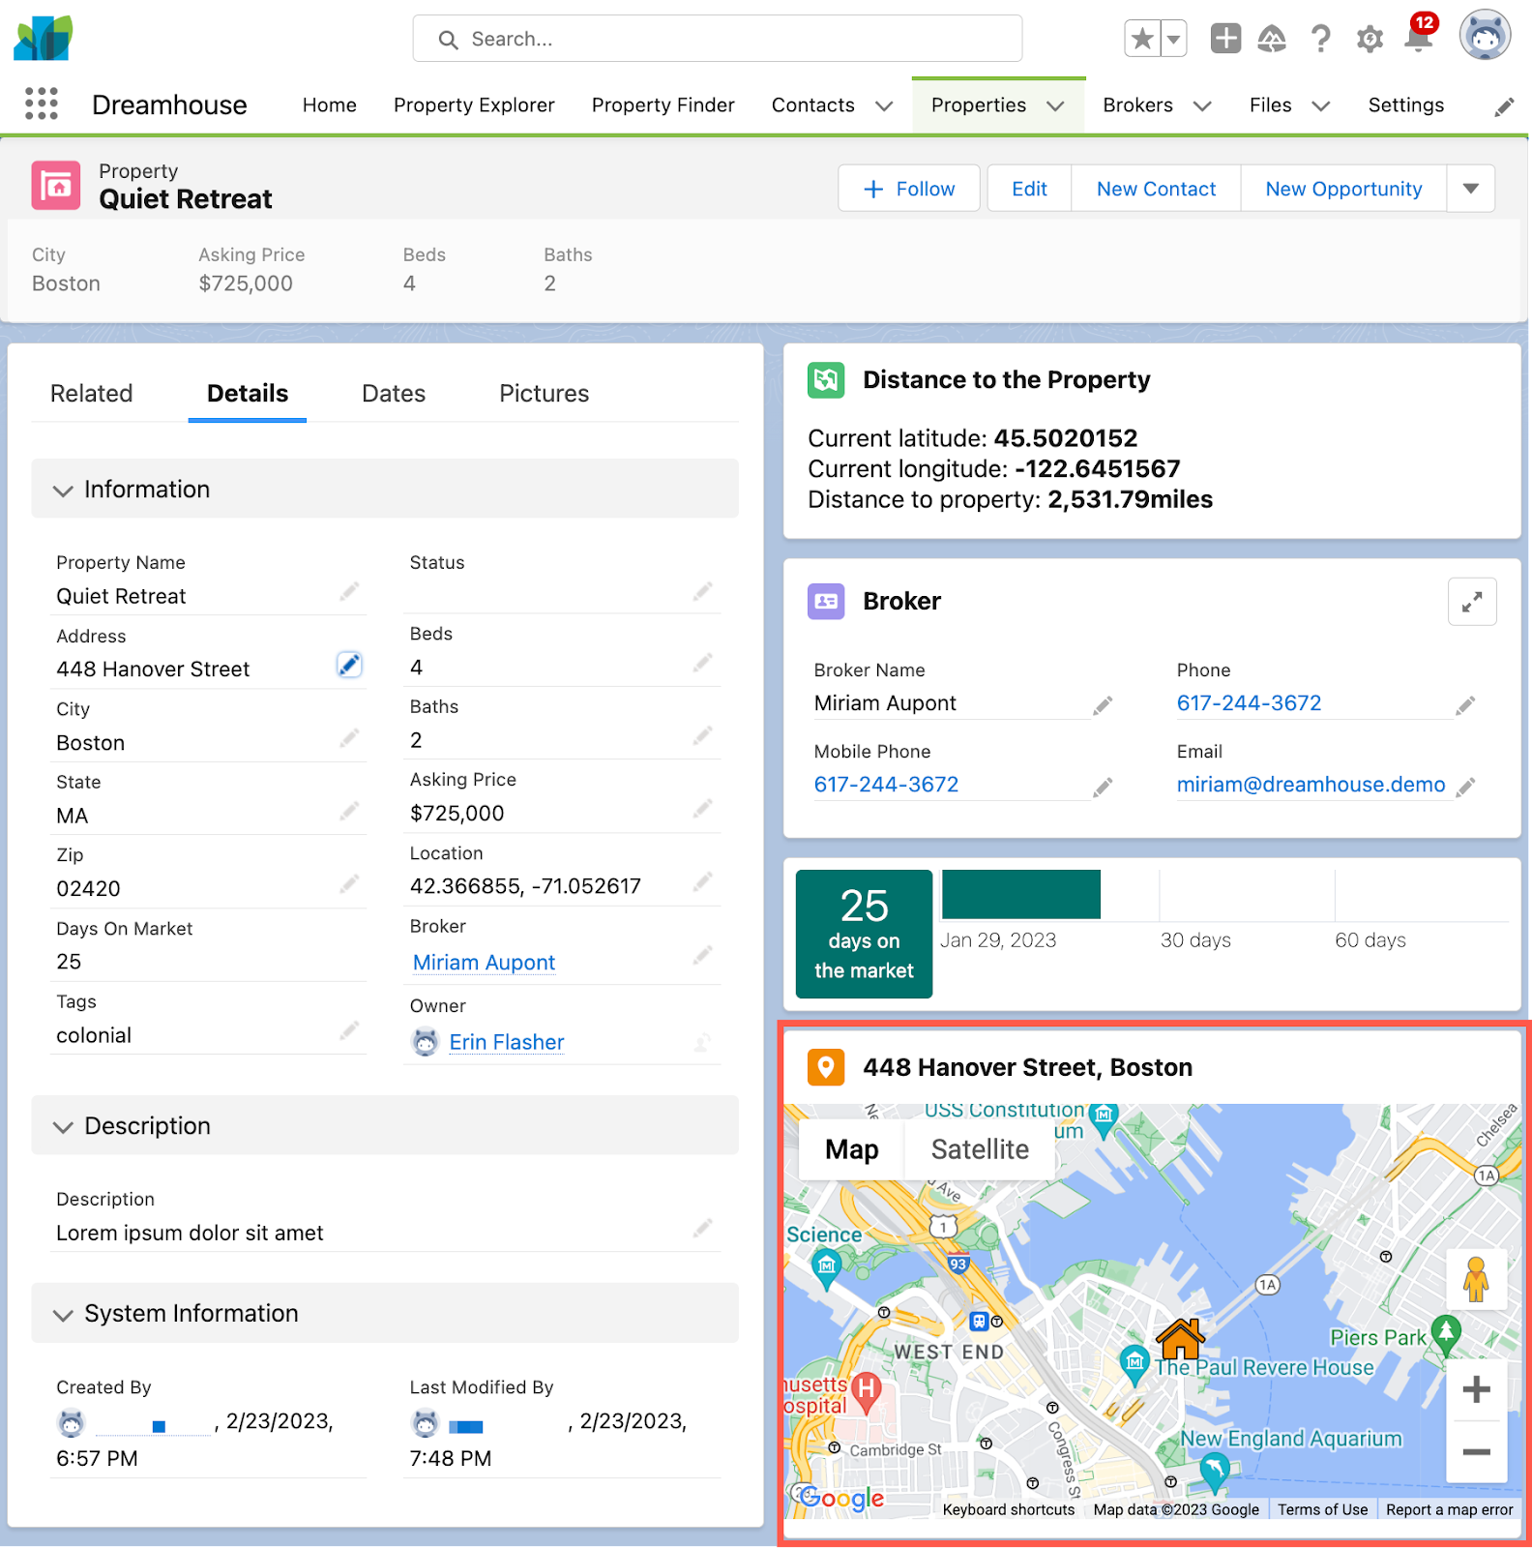Image resolution: width=1532 pixels, height=1548 pixels.
Task: Click the New Opportunity button
Action: (1343, 189)
